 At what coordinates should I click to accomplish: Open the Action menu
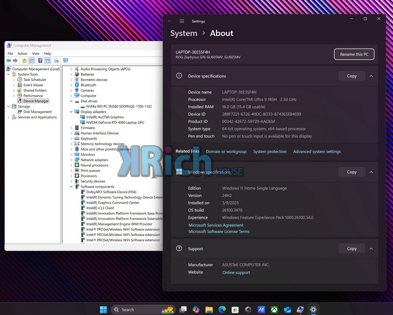point(22,54)
